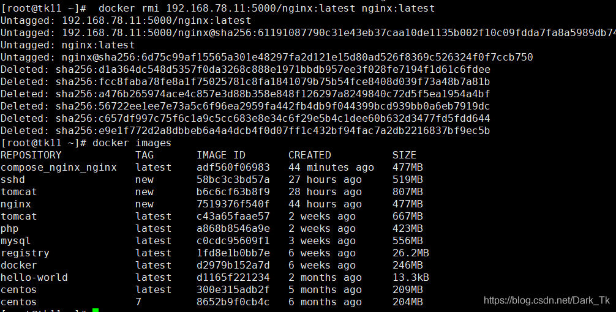Click the docker rmi command line
The width and height of the screenshot is (616, 312).
[x=217, y=8]
